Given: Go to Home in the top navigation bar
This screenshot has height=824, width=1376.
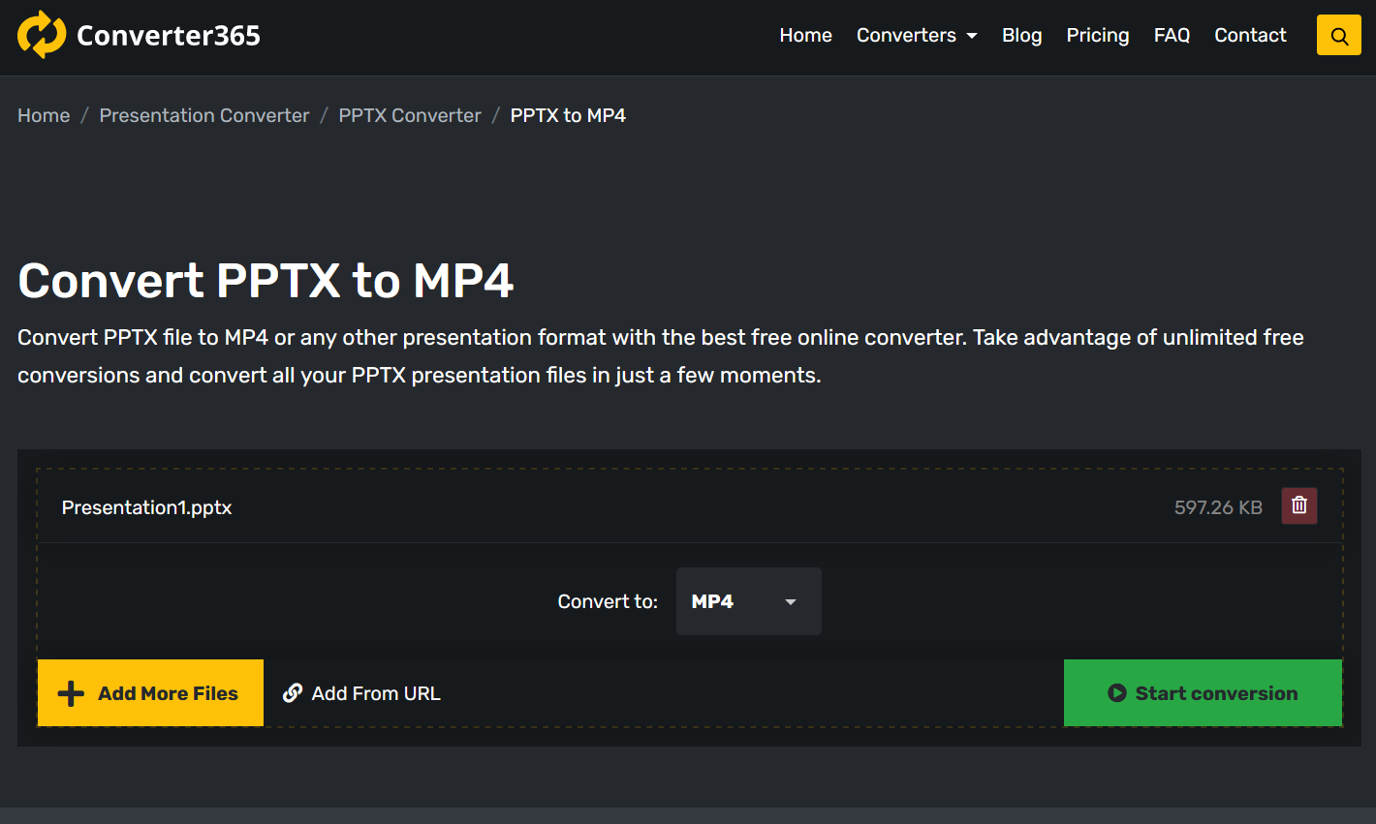Looking at the screenshot, I should 805,36.
